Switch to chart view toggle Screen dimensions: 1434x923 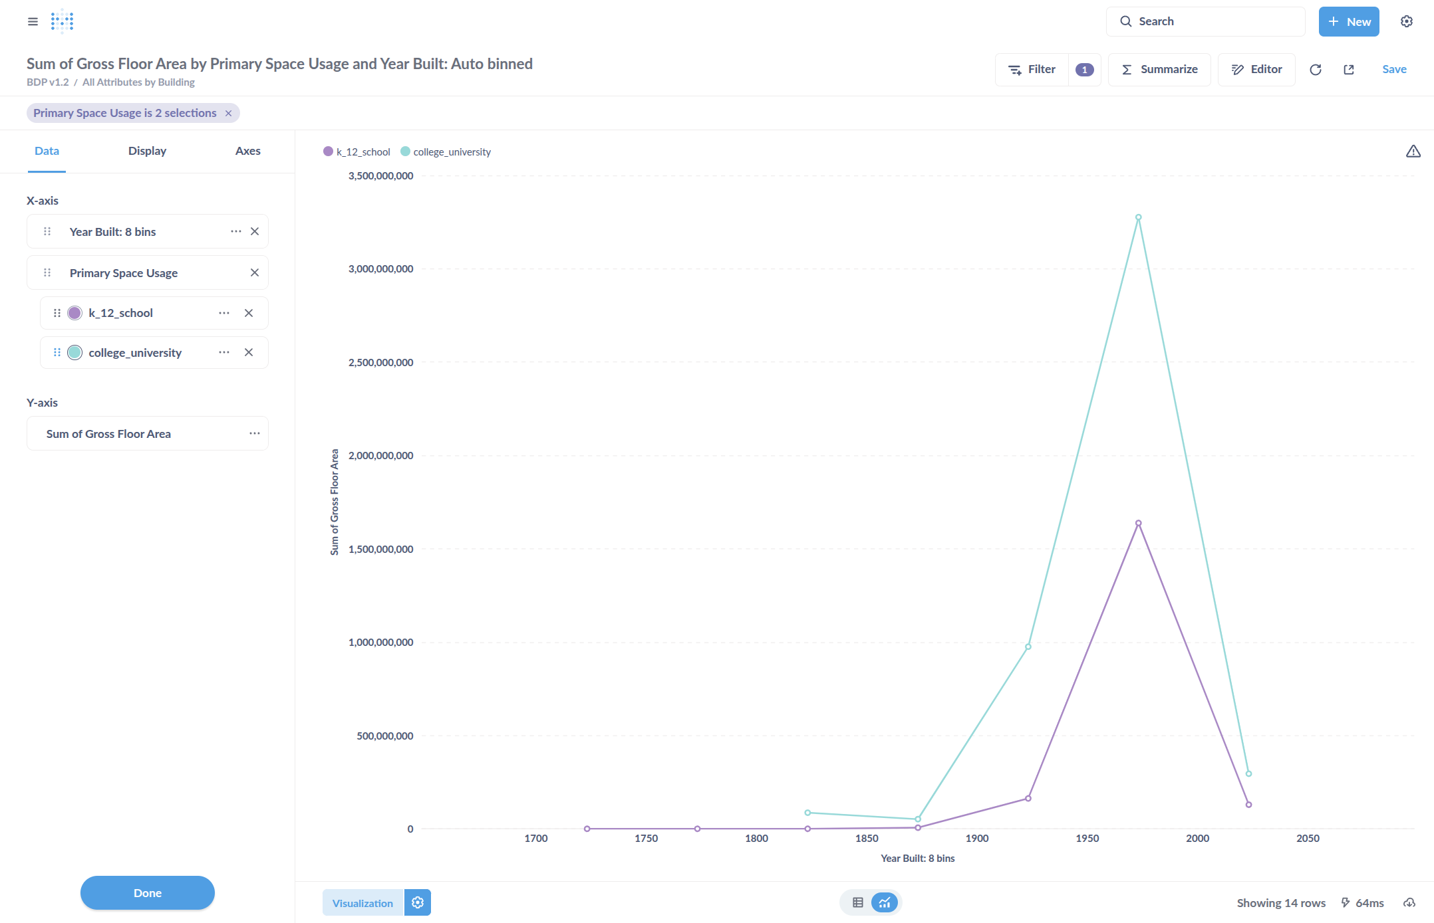(885, 902)
